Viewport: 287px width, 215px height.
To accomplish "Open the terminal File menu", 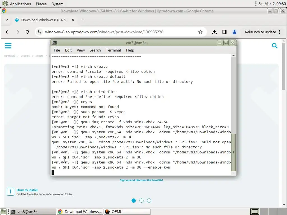I will pos(57,50).
